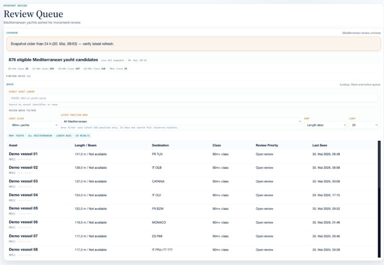
Task: Click Open review for Demo vessel 04
Action: click(264, 195)
